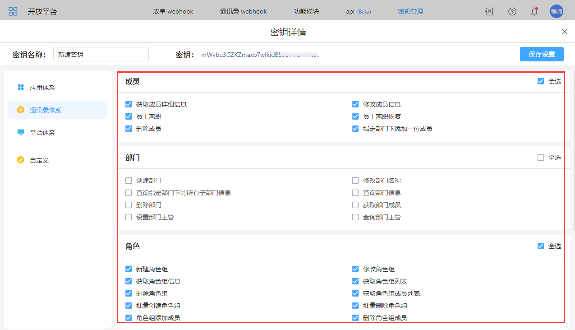
Task: Open the contacts book icon in header
Action: (489, 12)
